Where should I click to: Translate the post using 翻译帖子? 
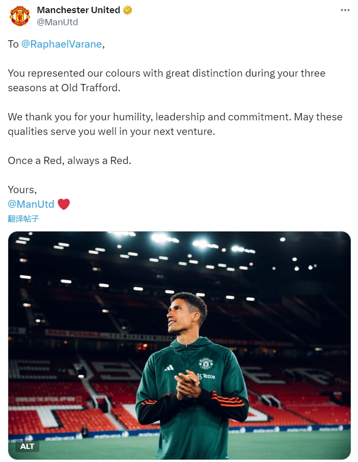pyautogui.click(x=23, y=219)
